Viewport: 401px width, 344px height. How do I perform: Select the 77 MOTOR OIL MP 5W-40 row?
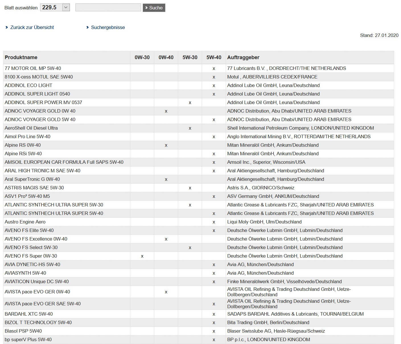[33, 69]
